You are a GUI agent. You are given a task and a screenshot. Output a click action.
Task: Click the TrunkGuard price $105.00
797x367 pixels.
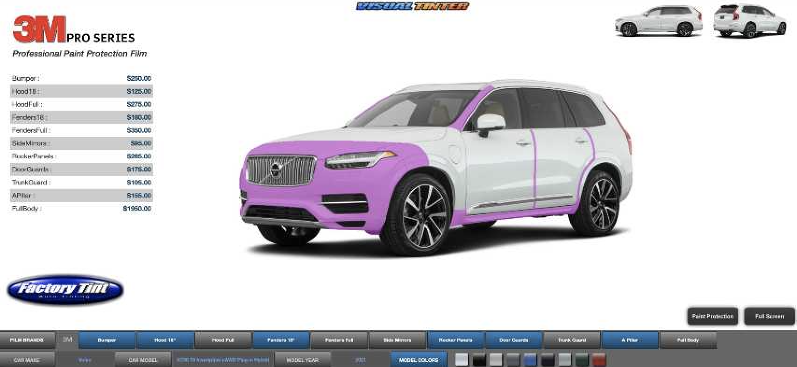(139, 183)
